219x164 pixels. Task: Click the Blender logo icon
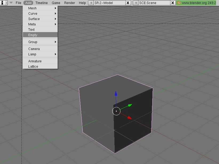pyautogui.click(x=179, y=3)
